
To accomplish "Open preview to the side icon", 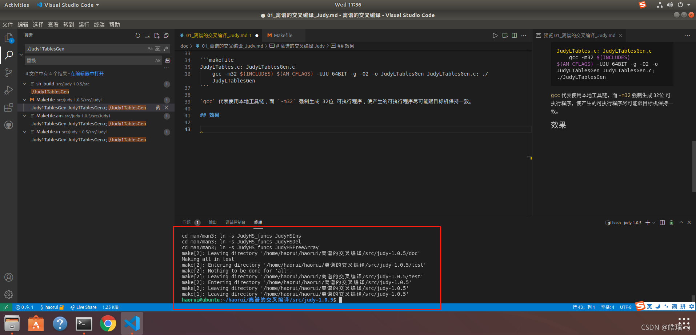I will pyautogui.click(x=505, y=36).
